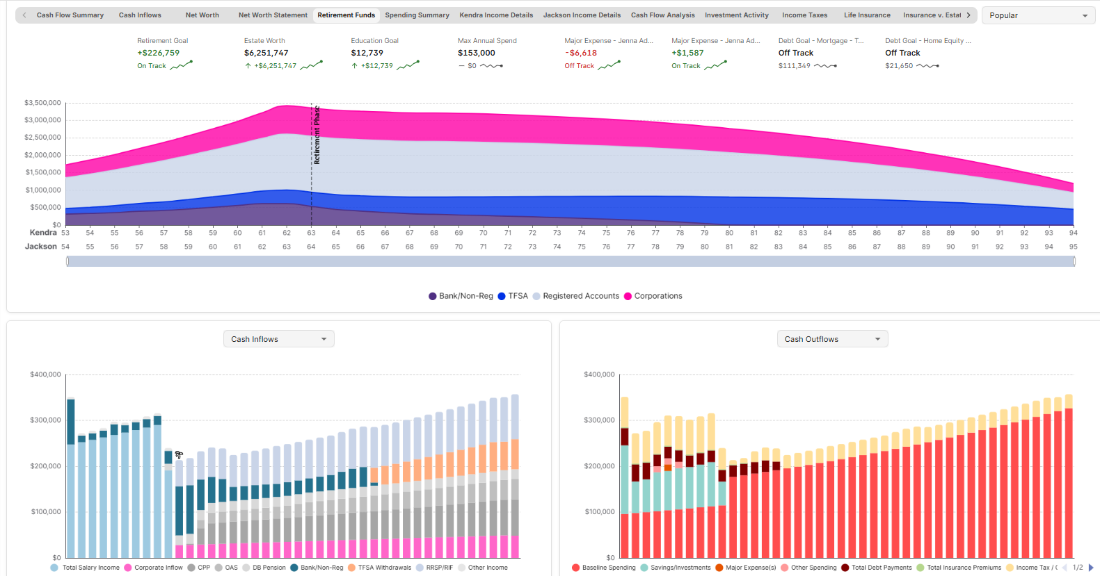1100x576 pixels.
Task: Toggle Bank/Non-Reg legend item in Cash Inflows
Action: click(x=317, y=568)
